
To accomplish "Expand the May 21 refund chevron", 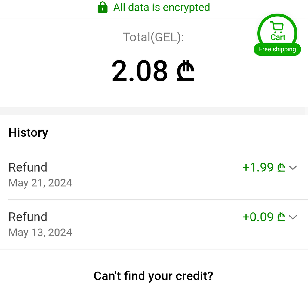I will (x=293, y=168).
